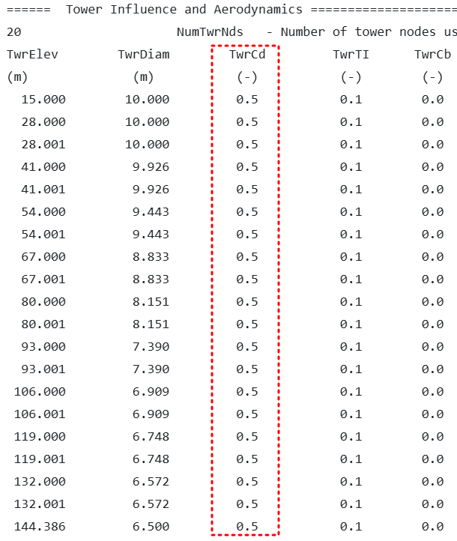Select diameter value 8.151 at 80.001
The height and width of the screenshot is (541, 457).
151,324
